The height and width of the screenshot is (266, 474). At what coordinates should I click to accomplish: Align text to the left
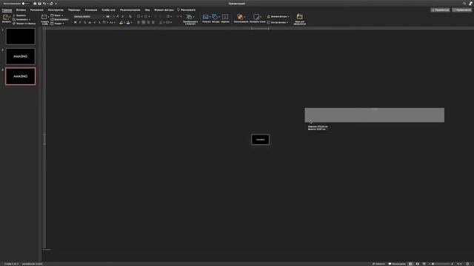pos(138,22)
